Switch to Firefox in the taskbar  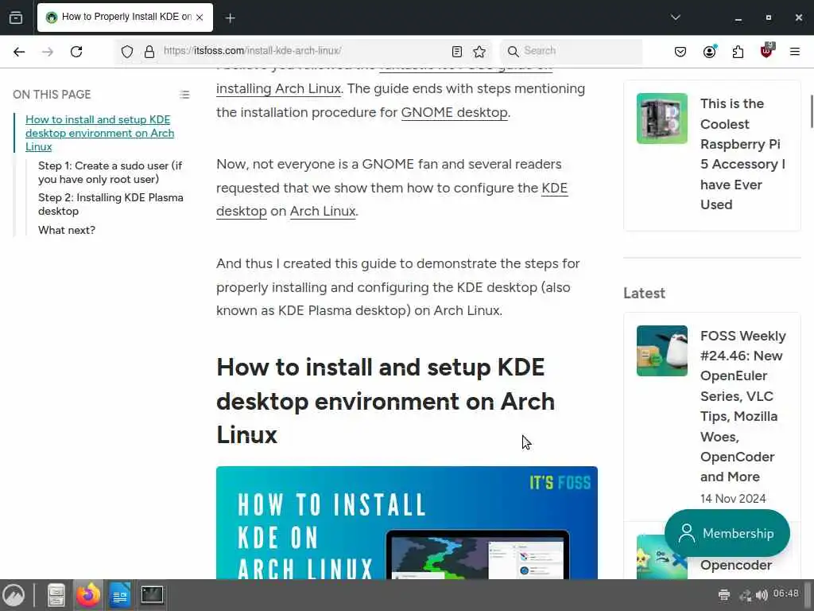point(88,595)
